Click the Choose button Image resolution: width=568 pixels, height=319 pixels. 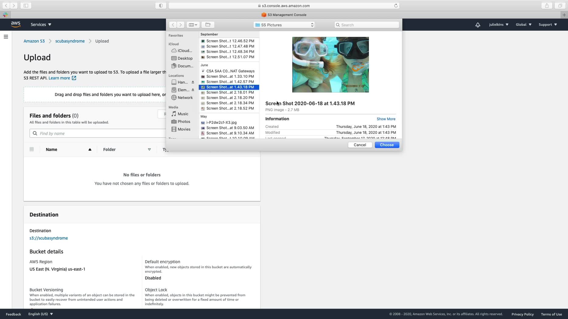[387, 145]
